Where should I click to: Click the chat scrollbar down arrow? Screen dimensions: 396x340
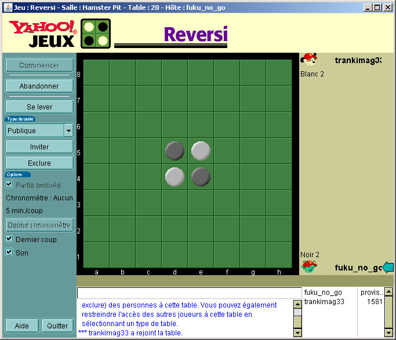tap(298, 333)
